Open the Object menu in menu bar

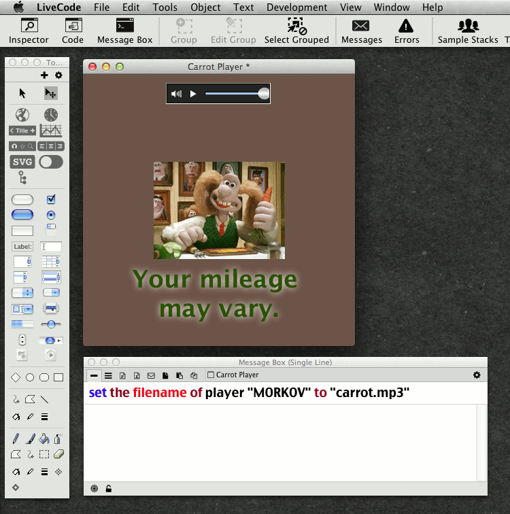coord(205,7)
